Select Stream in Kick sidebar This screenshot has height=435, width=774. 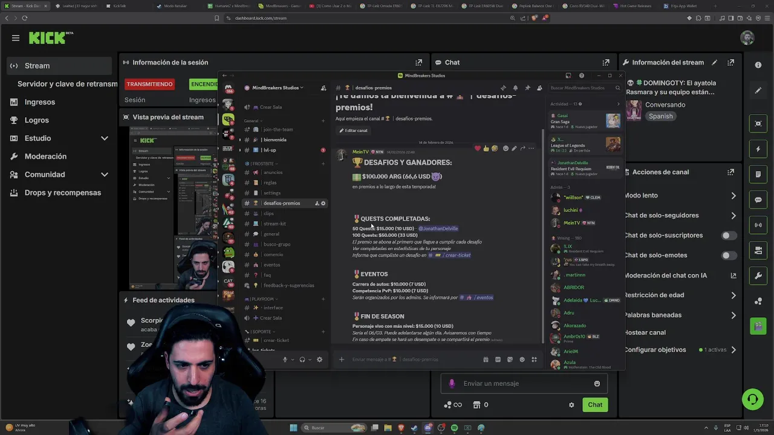click(x=59, y=66)
